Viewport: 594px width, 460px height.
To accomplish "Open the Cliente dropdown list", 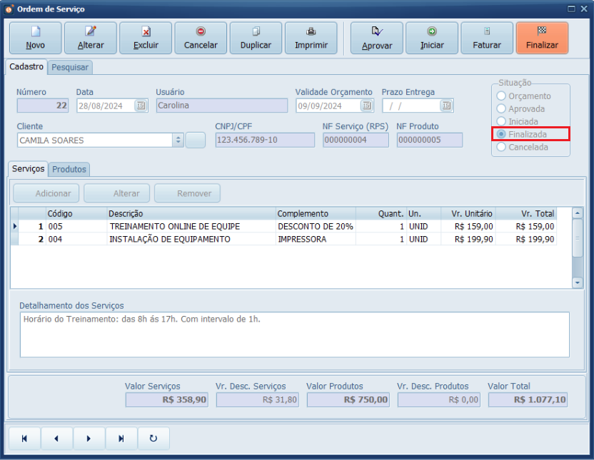I will point(178,140).
